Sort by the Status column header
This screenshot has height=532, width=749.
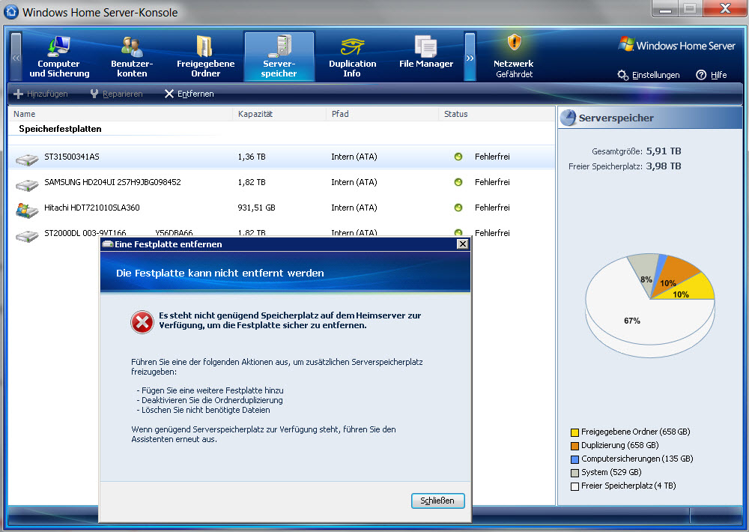[497, 114]
